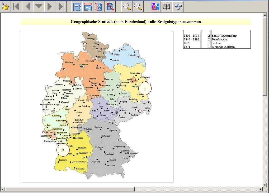The width and height of the screenshot is (269, 193).
Task: Click the year 1873 entry
Action: (187, 43)
